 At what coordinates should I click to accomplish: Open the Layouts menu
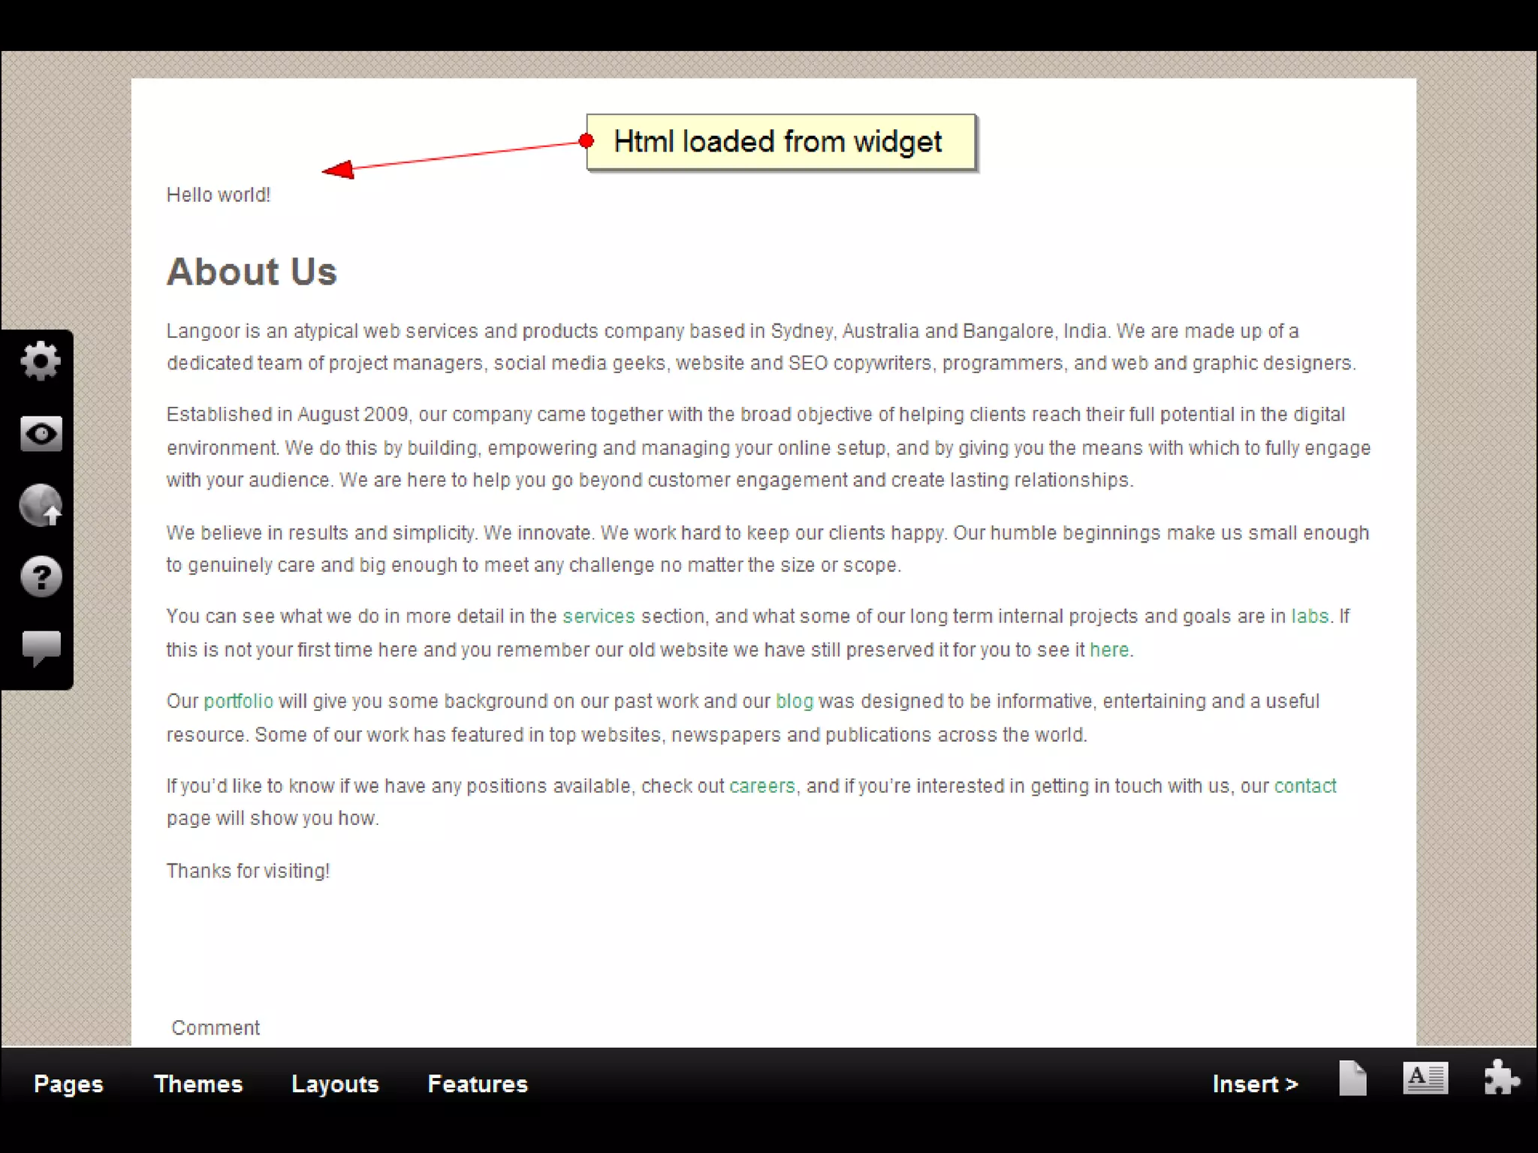tap(335, 1084)
